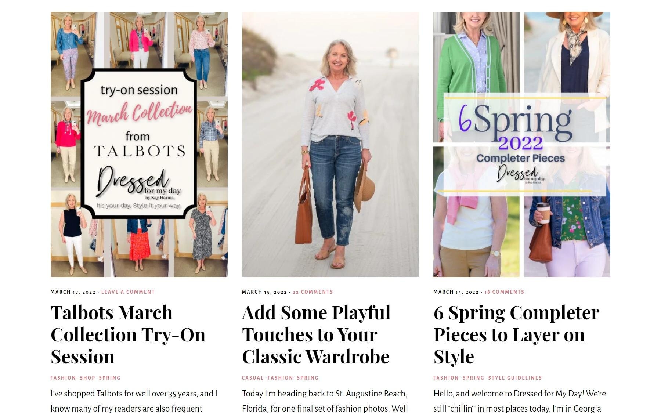Select the Style Guidelines category tag

[x=515, y=378]
